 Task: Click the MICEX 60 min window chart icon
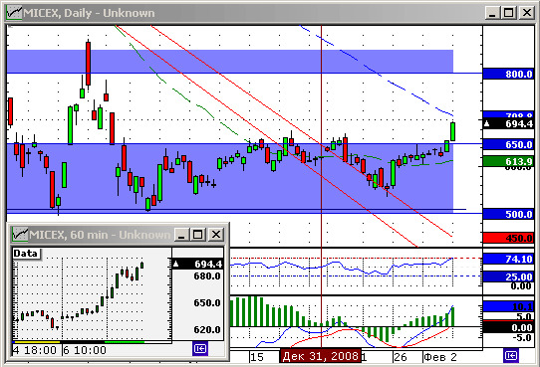(x=20, y=235)
